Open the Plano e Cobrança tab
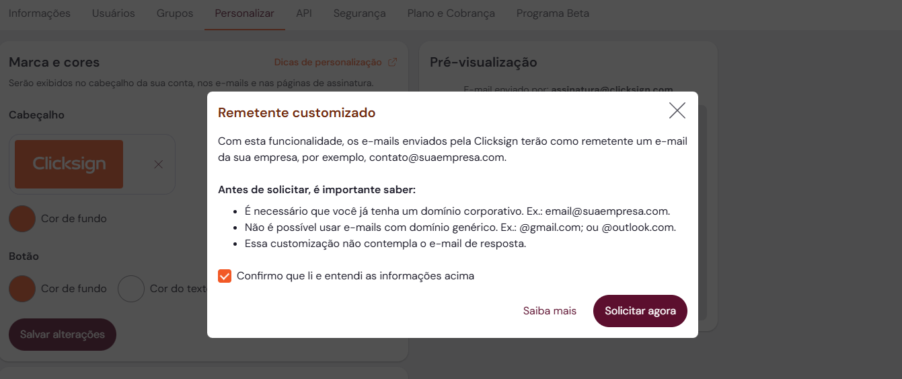This screenshot has width=902, height=379. pyautogui.click(x=451, y=13)
